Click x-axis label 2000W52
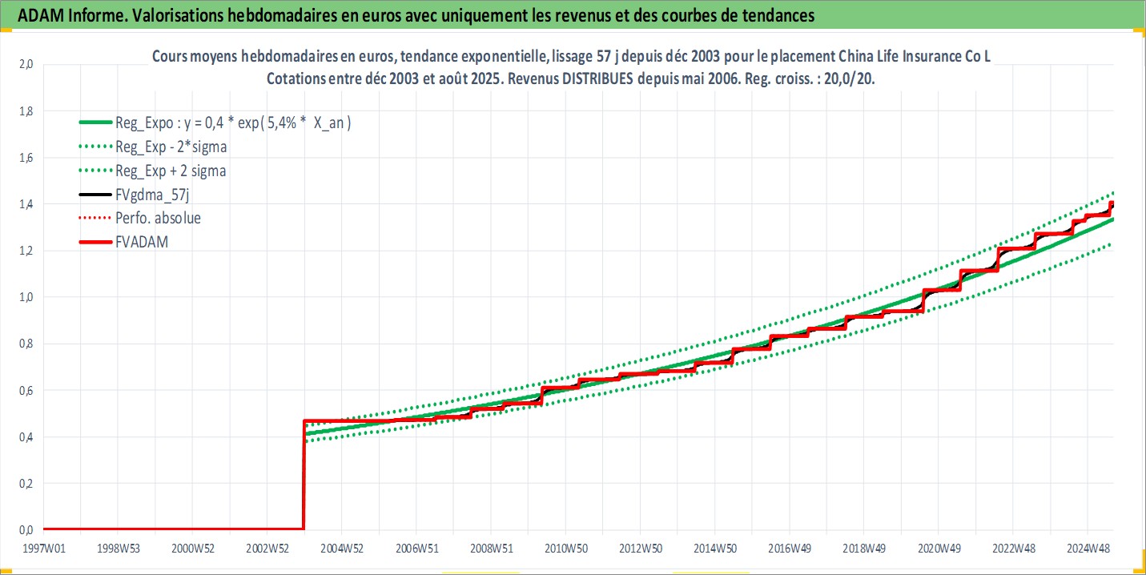 pos(192,548)
